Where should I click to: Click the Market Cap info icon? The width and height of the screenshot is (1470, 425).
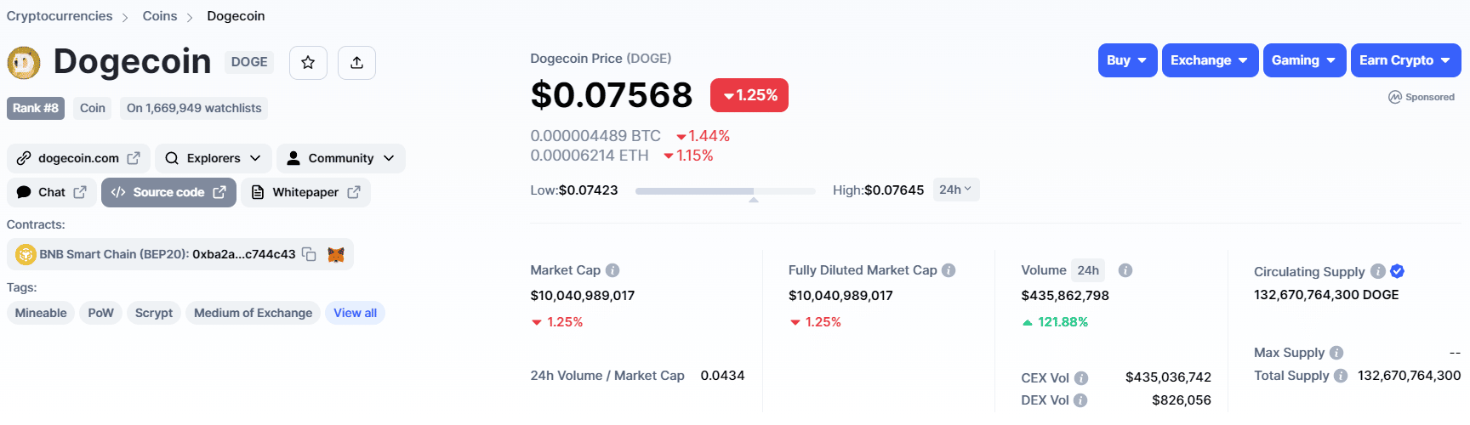click(612, 270)
